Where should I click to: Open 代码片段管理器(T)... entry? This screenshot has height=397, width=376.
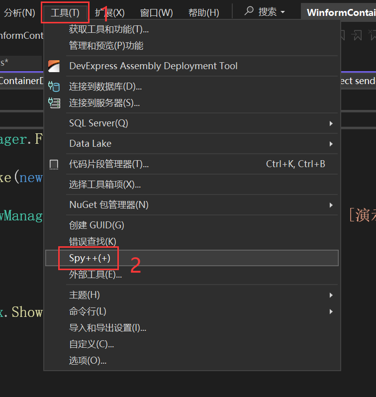point(192,164)
